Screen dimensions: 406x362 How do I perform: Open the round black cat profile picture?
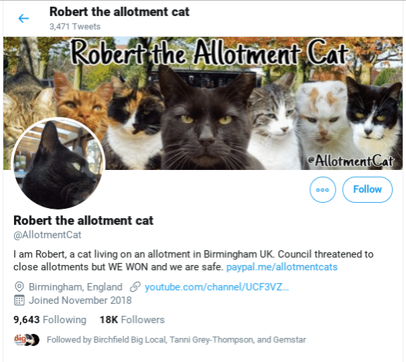(58, 164)
